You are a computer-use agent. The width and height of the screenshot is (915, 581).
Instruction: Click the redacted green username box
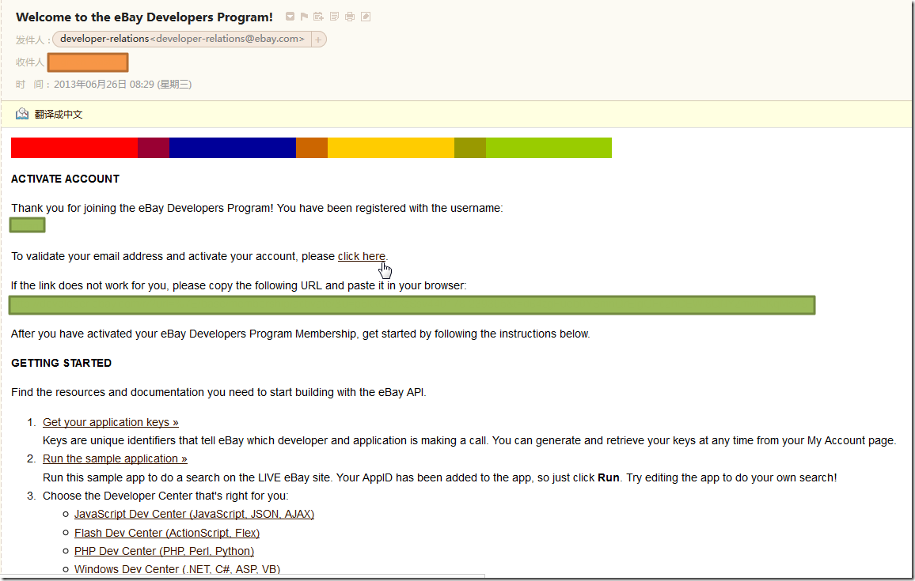(28, 225)
